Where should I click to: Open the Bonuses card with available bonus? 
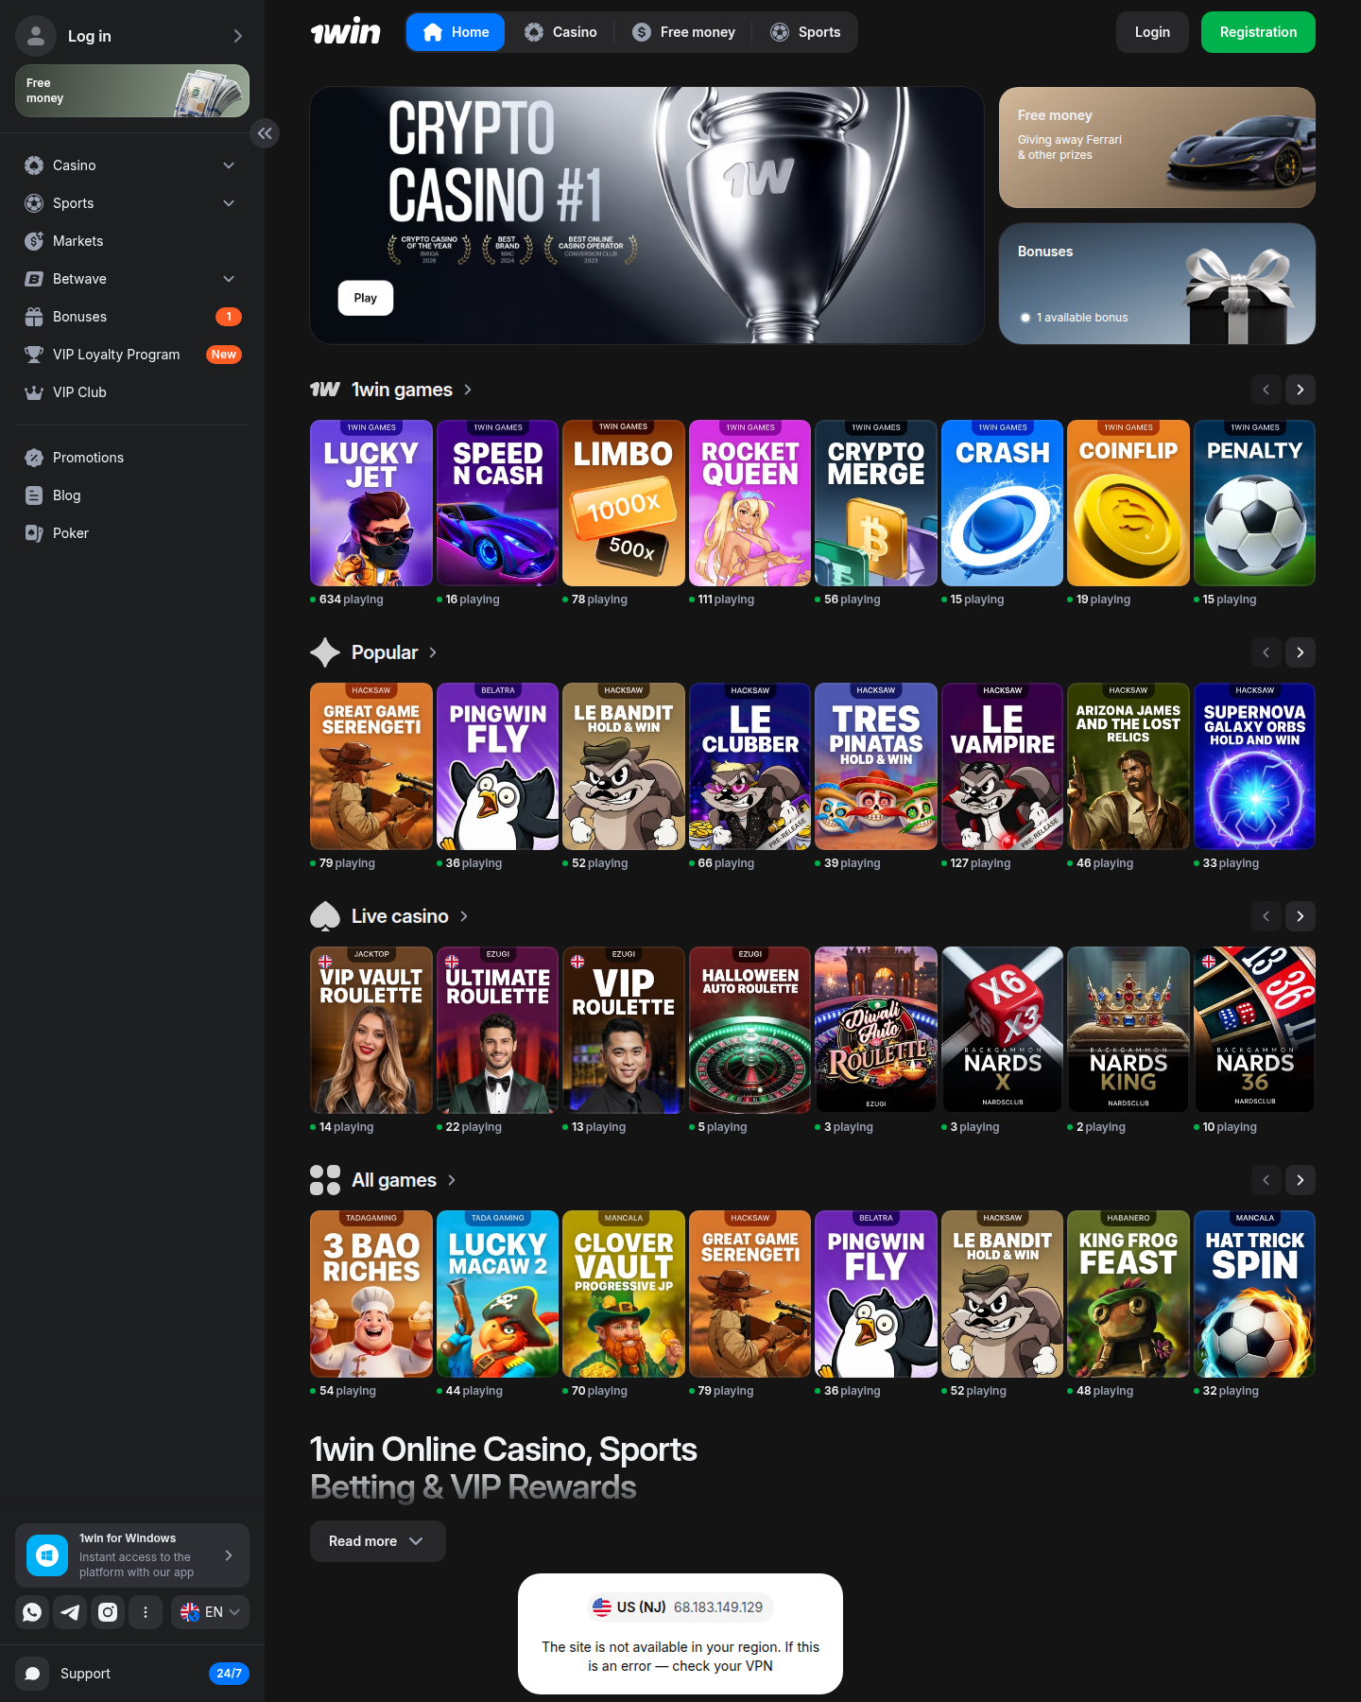(x=1157, y=284)
